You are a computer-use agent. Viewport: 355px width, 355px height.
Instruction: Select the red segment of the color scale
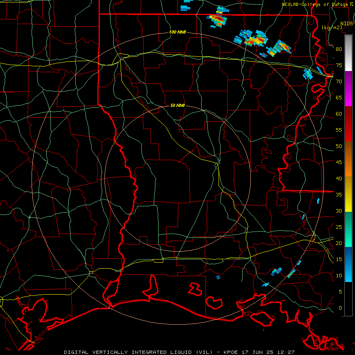[348, 123]
